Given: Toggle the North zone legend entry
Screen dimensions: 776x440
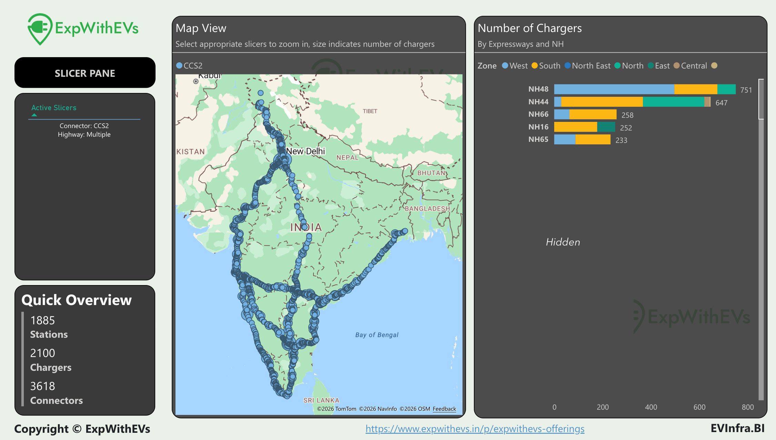Looking at the screenshot, I should [x=632, y=66].
